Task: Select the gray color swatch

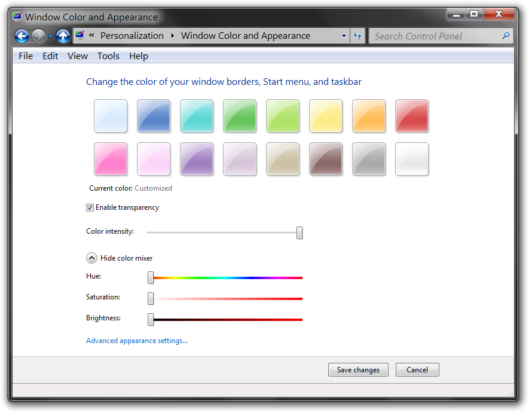Action: point(369,159)
